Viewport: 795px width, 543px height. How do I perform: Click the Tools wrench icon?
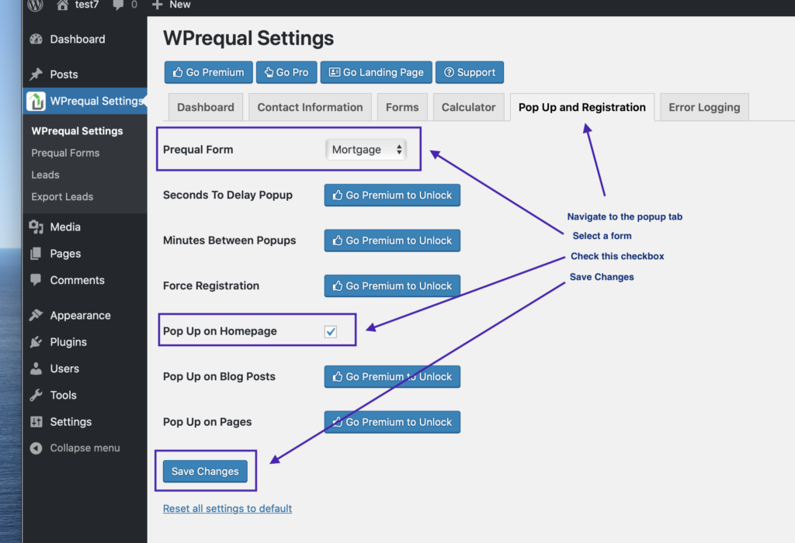click(36, 395)
